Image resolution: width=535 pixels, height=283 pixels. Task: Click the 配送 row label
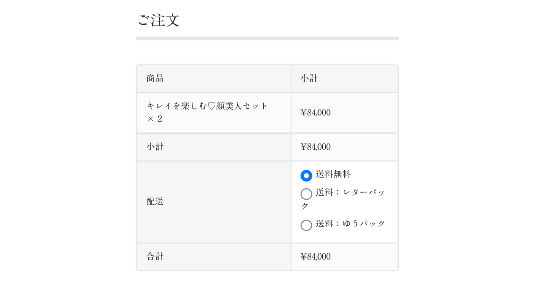[x=155, y=201]
